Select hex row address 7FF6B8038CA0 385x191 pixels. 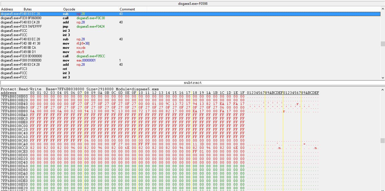[x=14, y=144]
